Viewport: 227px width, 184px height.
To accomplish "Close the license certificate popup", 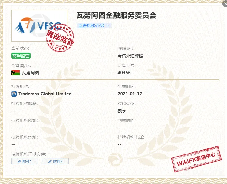I will 225,3.
